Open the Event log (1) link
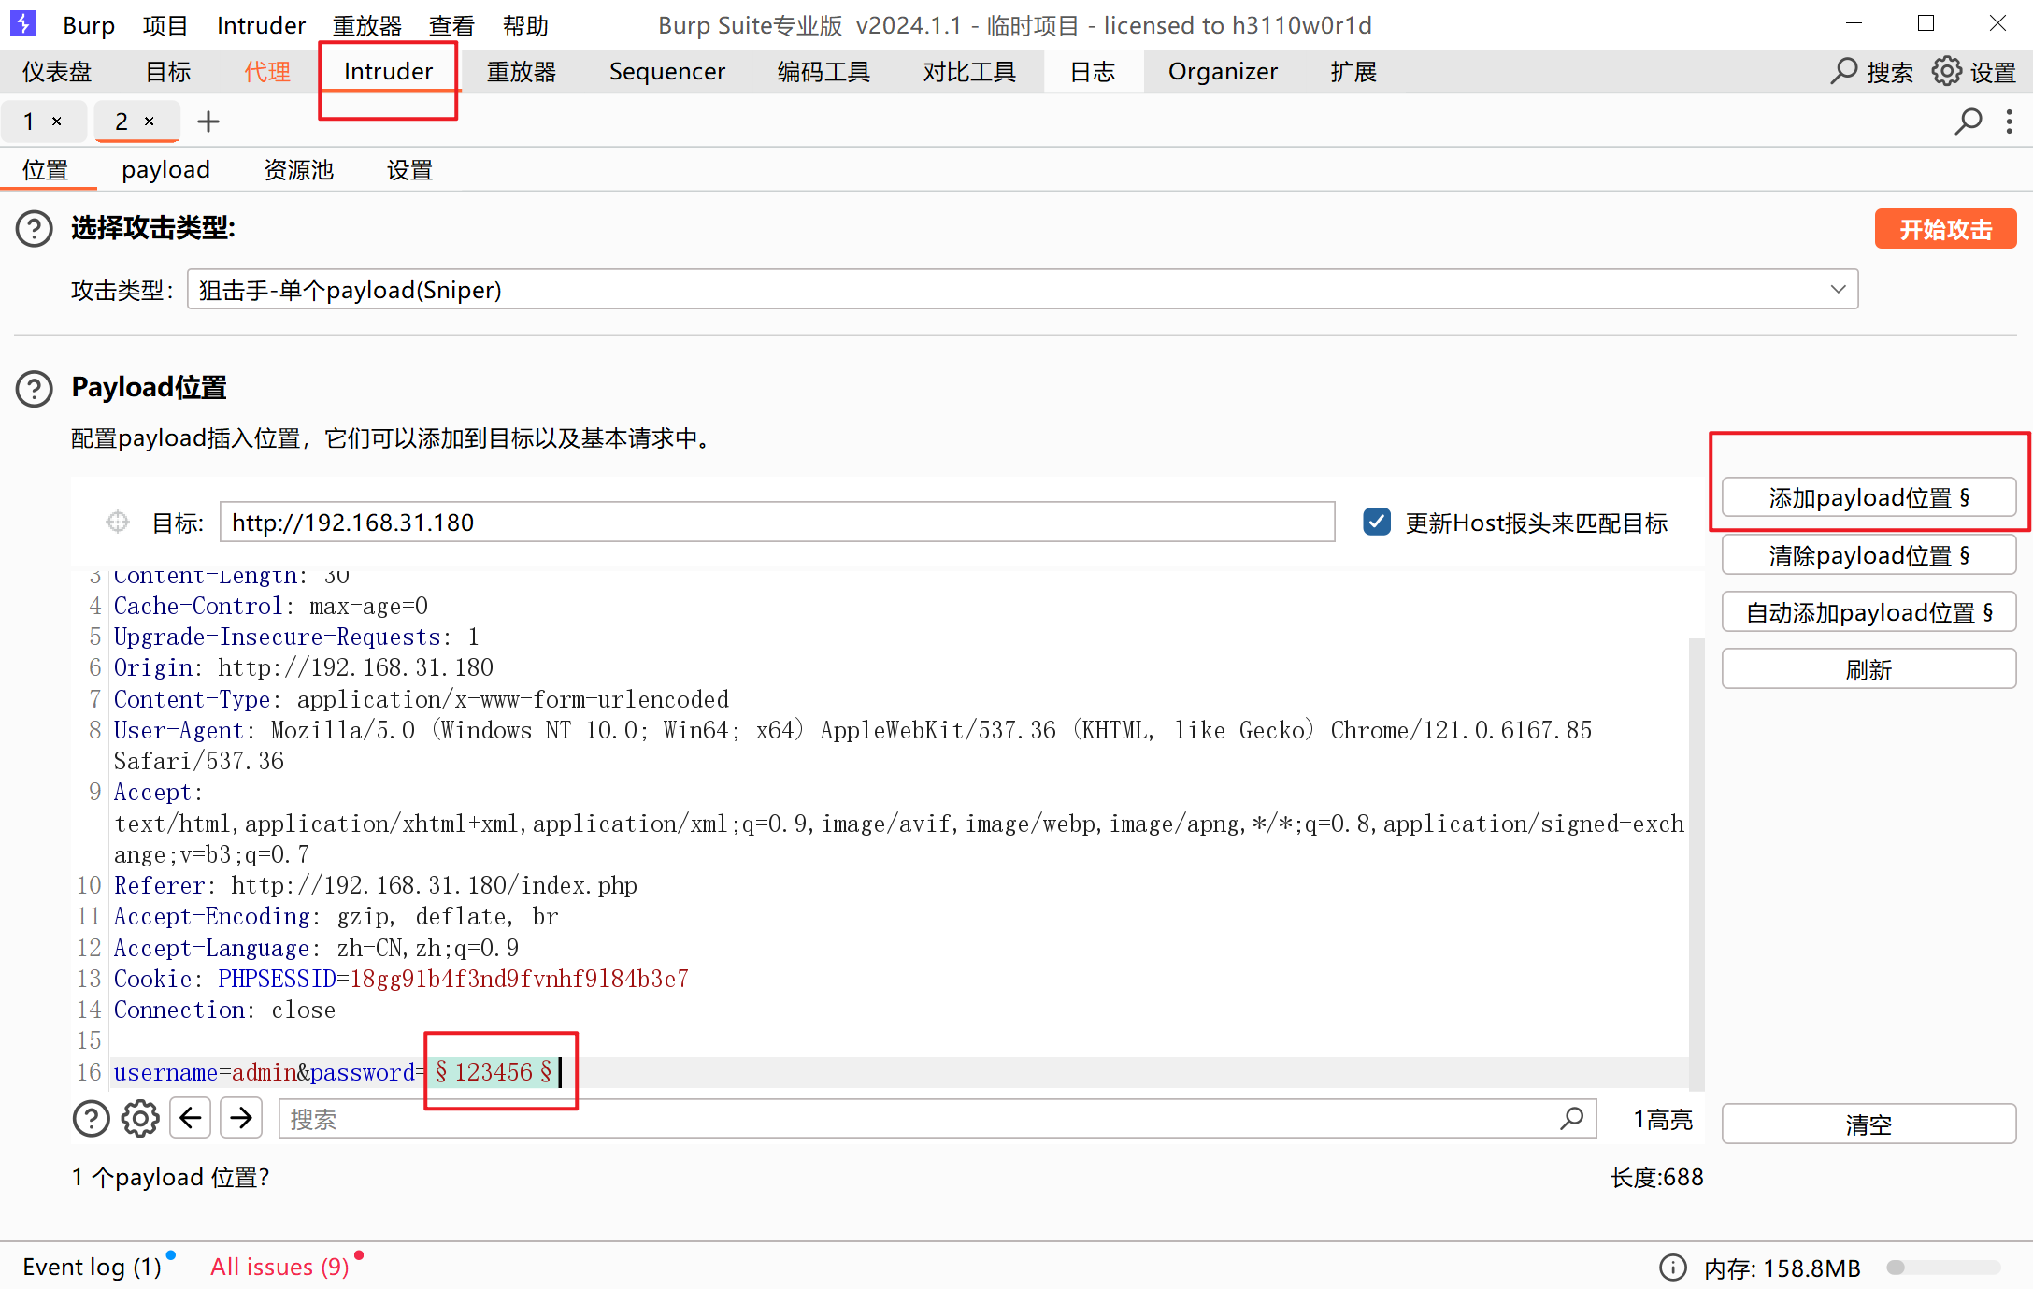2033x1289 pixels. coord(92,1268)
